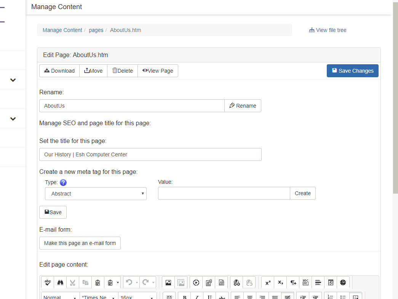Image resolution: width=398 pixels, height=299 pixels.
Task: Click the Download button
Action: pos(59,71)
